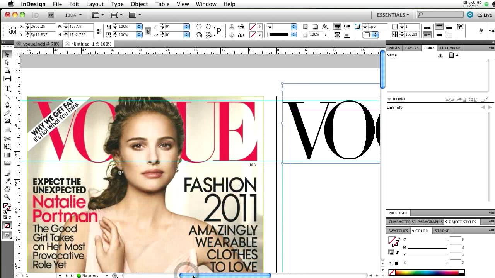Open the Table menu

(162, 4)
